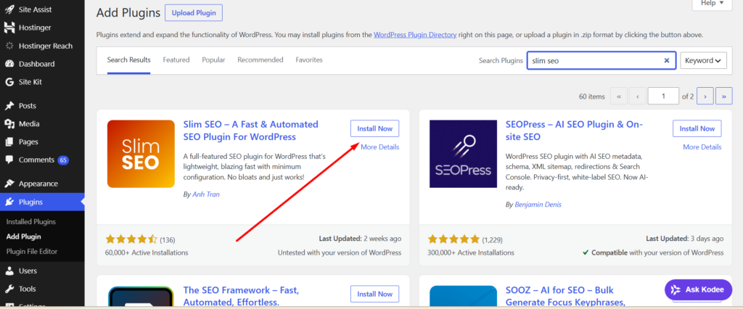Viewport: 743px width, 309px height.
Task: Click '300,000+ Active Installations' text
Action: click(x=471, y=252)
